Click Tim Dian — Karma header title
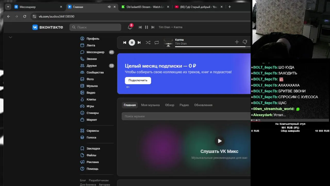330x186 pixels. pyautogui.click(x=170, y=27)
